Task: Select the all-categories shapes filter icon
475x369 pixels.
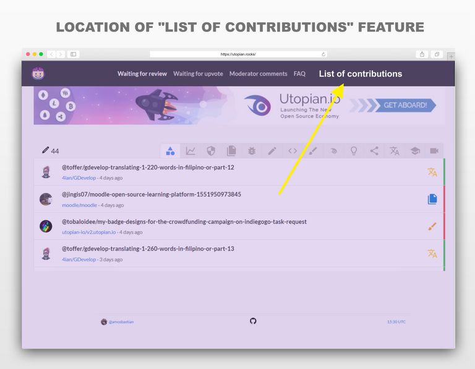Action: 170,151
